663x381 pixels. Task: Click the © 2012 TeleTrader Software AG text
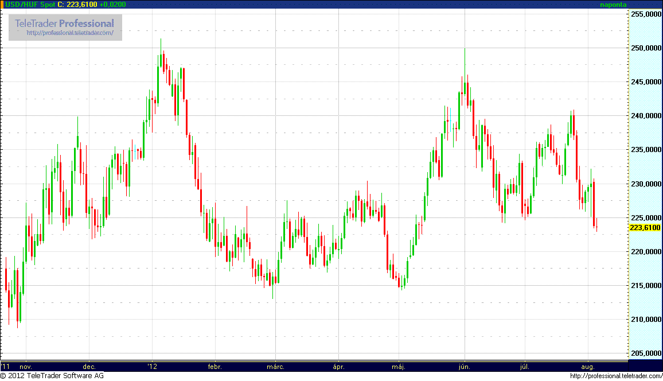pyautogui.click(x=52, y=376)
